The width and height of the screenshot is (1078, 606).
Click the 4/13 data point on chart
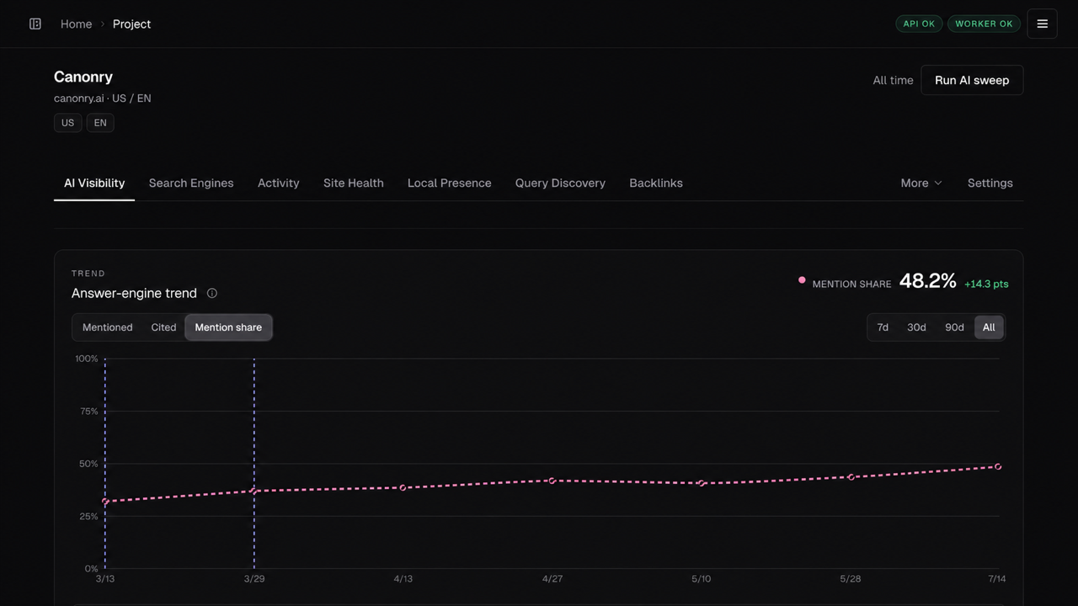tap(403, 487)
